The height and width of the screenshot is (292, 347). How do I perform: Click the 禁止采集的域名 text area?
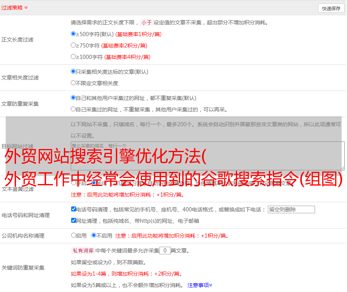(207, 156)
